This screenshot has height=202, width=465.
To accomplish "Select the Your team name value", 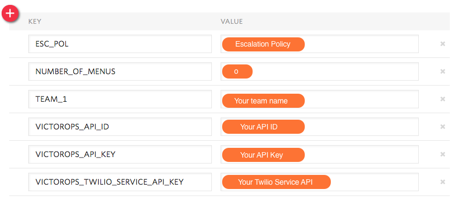I will coord(263,101).
